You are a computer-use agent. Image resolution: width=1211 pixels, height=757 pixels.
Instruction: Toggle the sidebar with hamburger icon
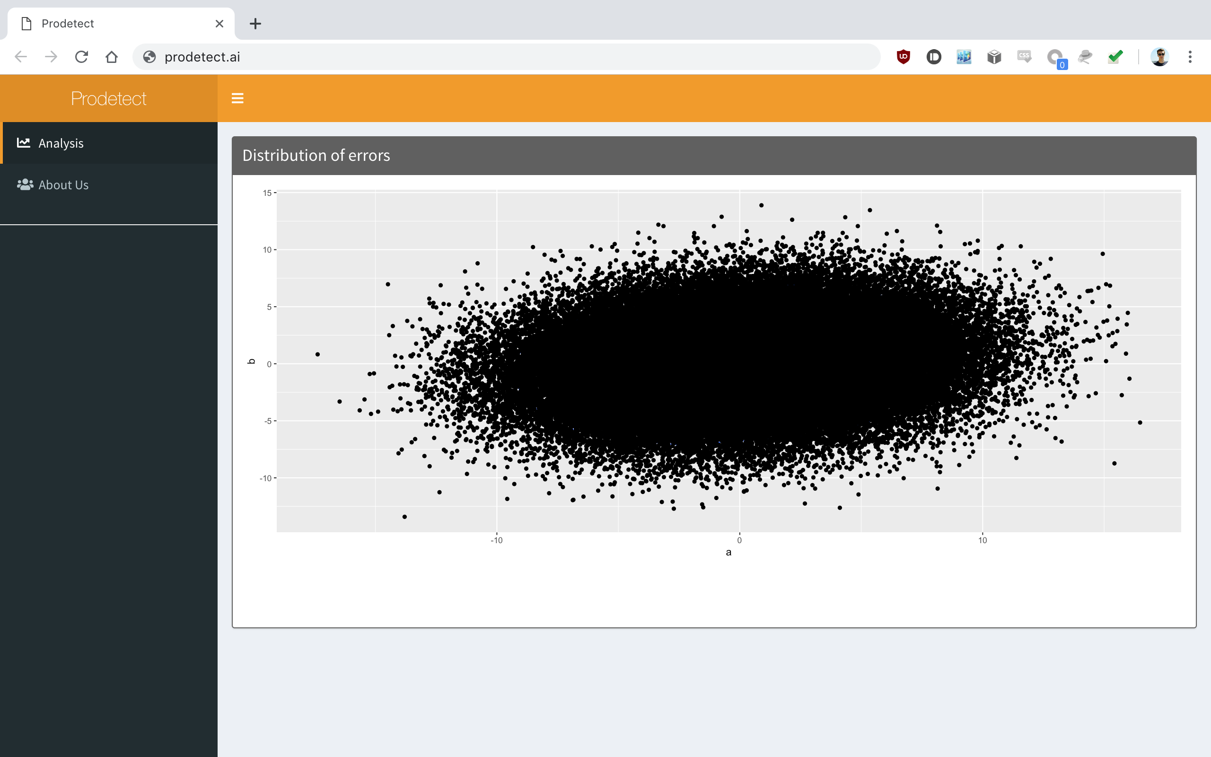click(237, 98)
